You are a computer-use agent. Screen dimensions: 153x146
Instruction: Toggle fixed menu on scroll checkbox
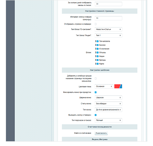[x=96, y=92]
